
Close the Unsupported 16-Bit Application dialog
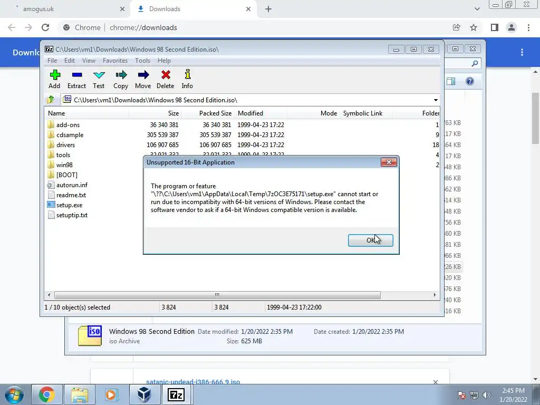[x=389, y=162]
